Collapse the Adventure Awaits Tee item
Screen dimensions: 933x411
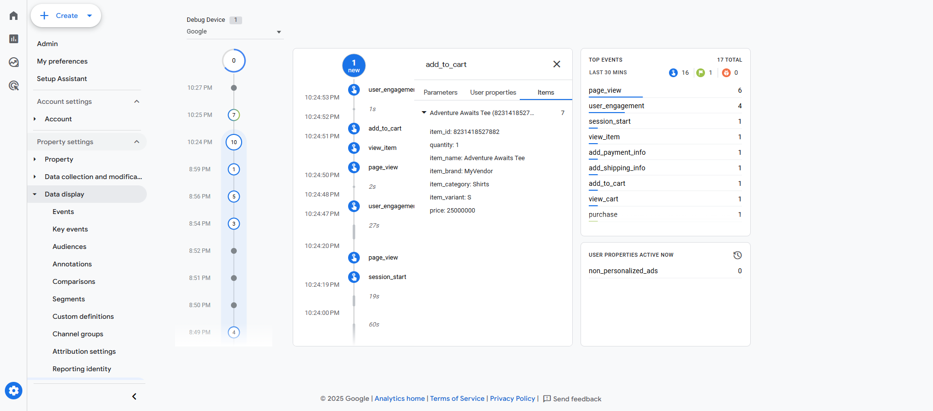click(424, 113)
